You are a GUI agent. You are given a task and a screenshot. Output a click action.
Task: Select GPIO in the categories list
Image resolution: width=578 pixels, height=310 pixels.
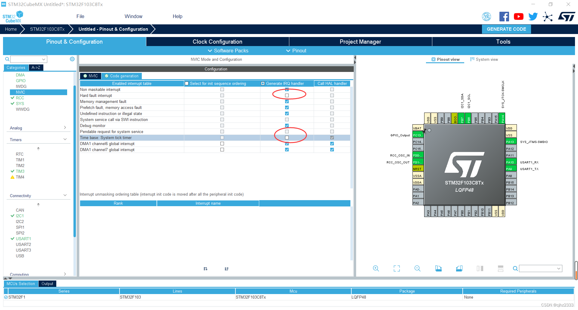[21, 81]
